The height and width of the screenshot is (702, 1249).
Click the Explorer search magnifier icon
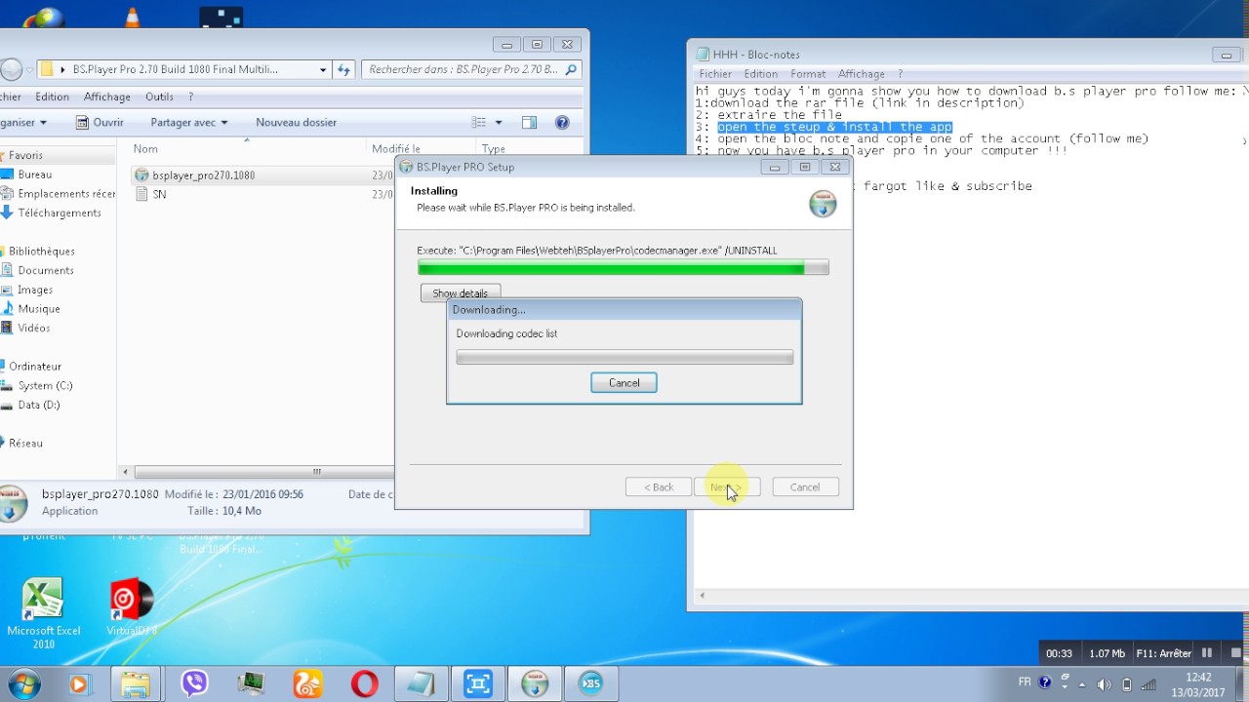coord(572,69)
